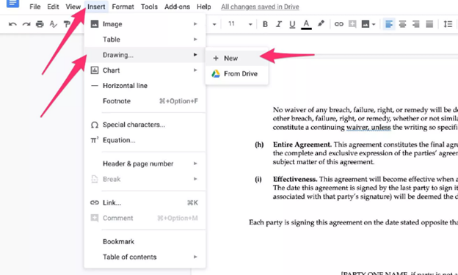
Task: Select the Drawing... menu entry
Action: click(x=145, y=55)
